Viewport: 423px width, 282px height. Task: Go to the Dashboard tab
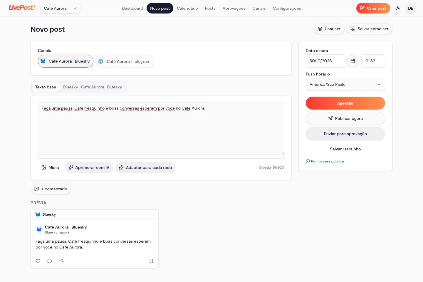[132, 8]
